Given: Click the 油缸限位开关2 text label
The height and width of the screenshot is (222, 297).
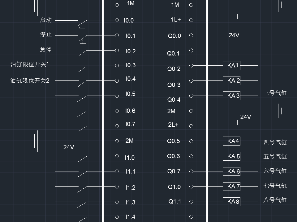Looking at the screenshot, I should click(x=30, y=81).
